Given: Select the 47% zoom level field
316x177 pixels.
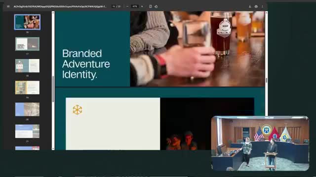Looking at the screenshot, I should [135, 6].
